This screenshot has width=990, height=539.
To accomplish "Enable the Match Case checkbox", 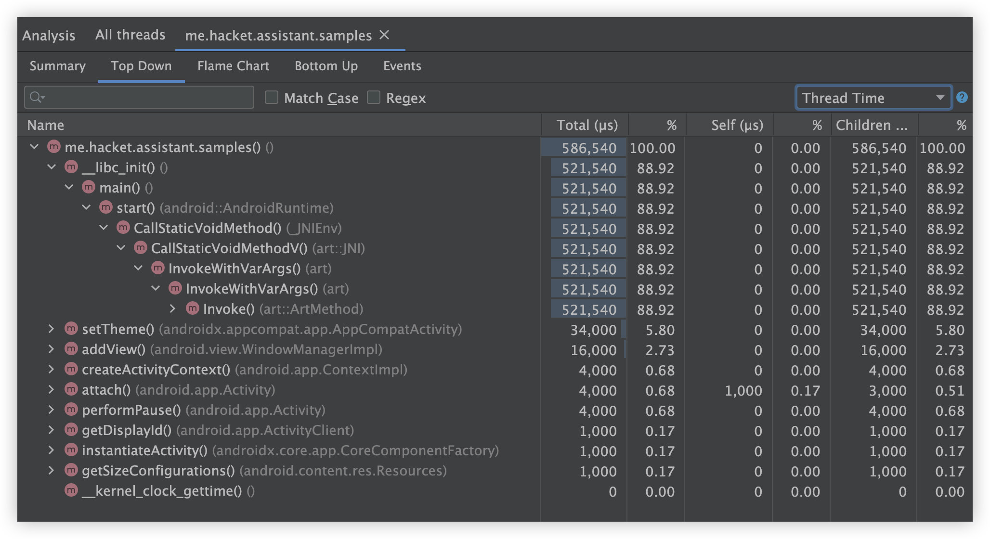I will (272, 98).
